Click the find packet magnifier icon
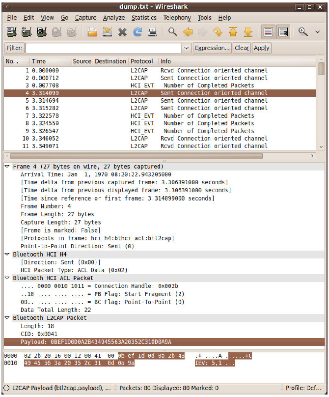This screenshot has width=329, height=397. [x=172, y=32]
